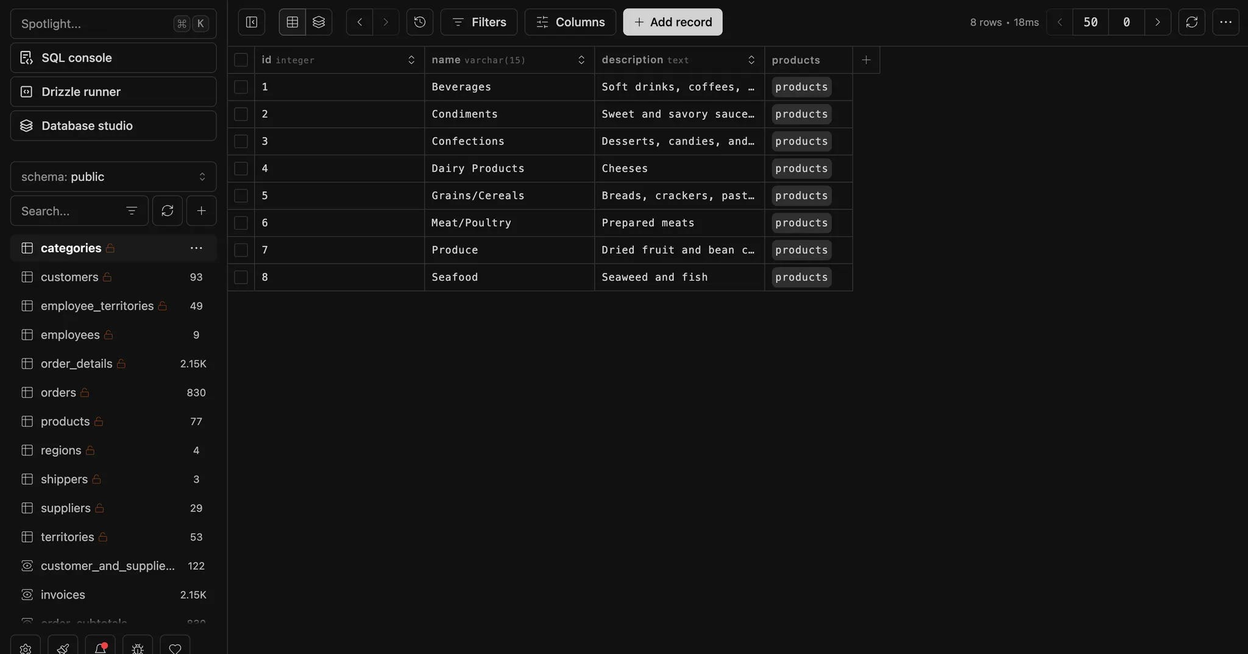The height and width of the screenshot is (654, 1248).
Task: Open the query history clock icon
Action: (420, 22)
